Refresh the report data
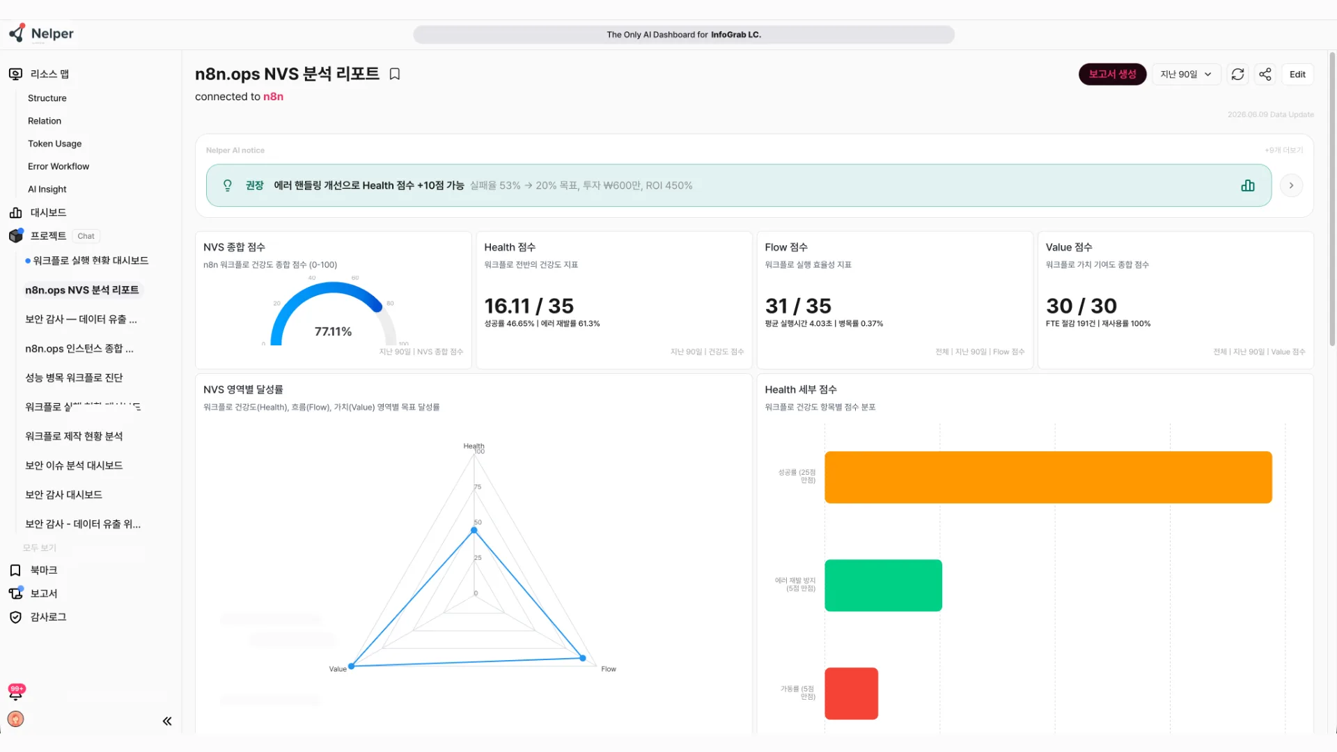 point(1237,75)
